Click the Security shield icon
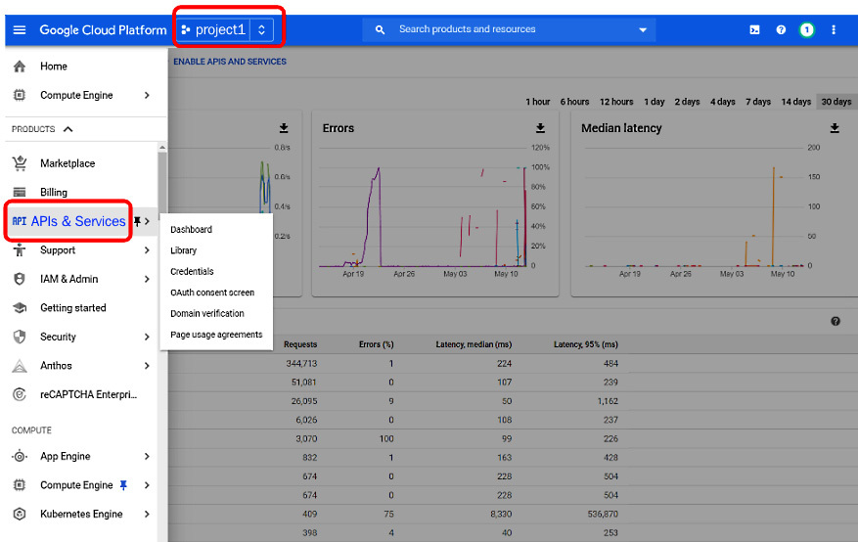Image resolution: width=858 pixels, height=542 pixels. tap(20, 337)
